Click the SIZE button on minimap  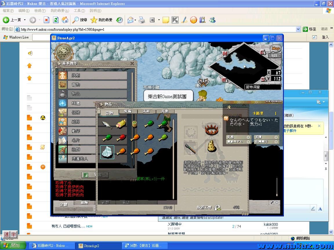click(274, 56)
